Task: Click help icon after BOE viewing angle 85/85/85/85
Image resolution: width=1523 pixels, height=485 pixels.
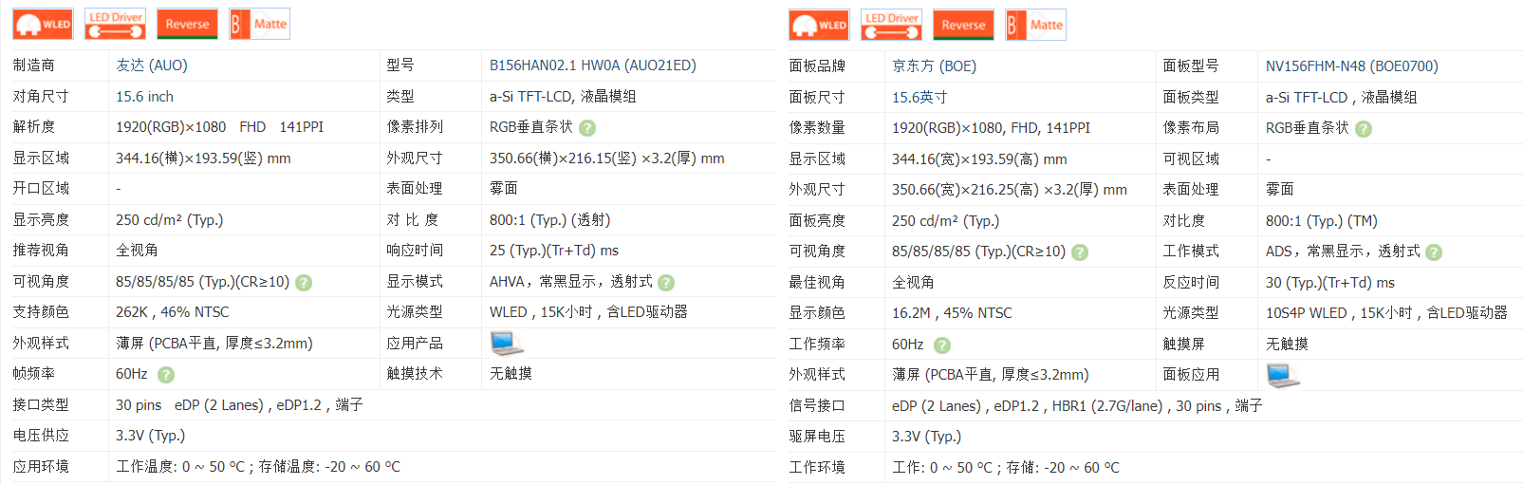Action: point(1080,252)
